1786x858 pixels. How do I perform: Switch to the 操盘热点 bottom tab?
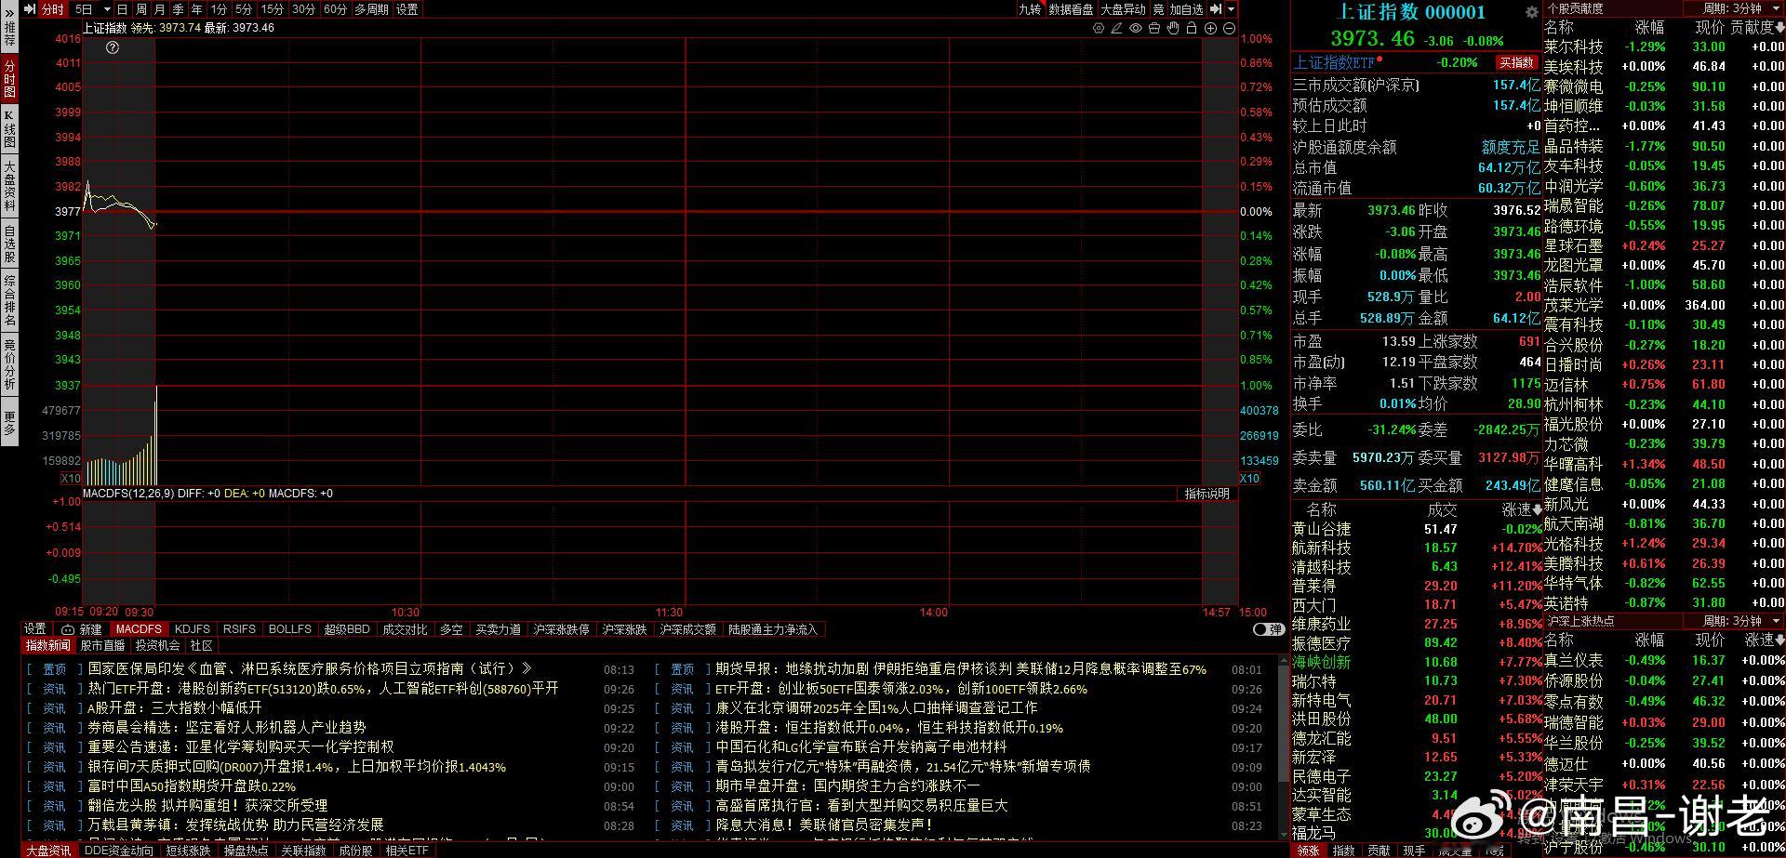click(246, 851)
